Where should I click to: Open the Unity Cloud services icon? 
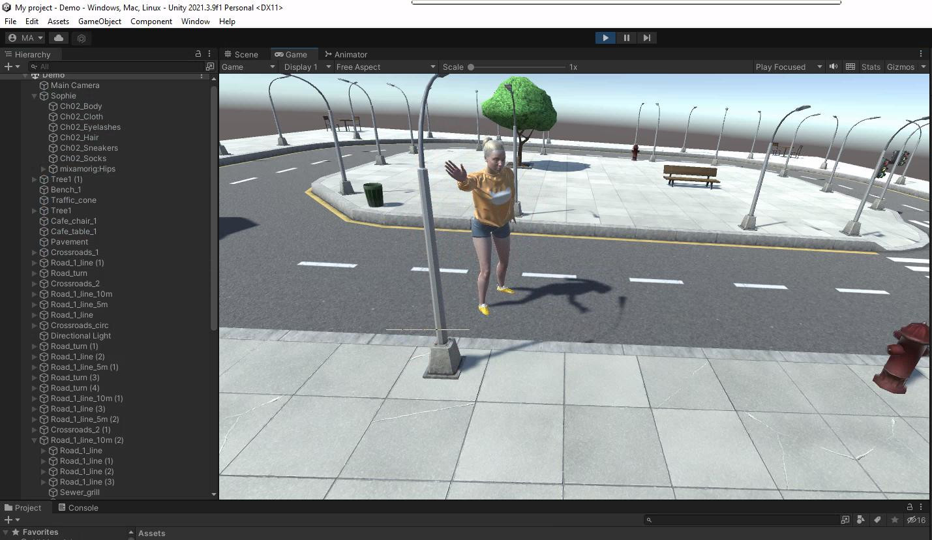coord(59,38)
